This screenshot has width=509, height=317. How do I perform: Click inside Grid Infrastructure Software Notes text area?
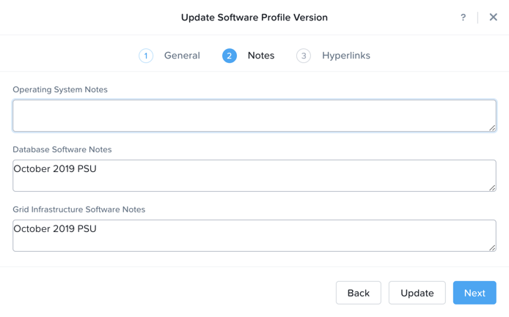pos(254,236)
